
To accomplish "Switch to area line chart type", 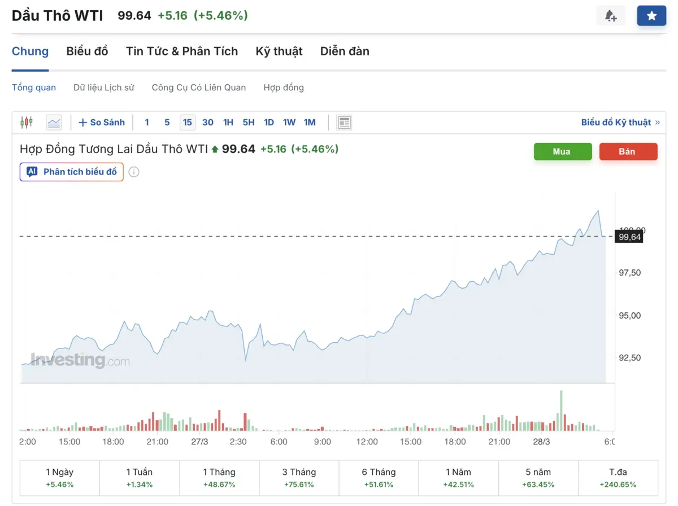I will [x=54, y=122].
